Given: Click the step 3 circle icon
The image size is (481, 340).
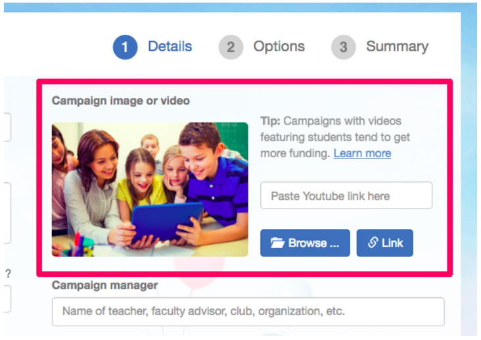Looking at the screenshot, I should 343,47.
